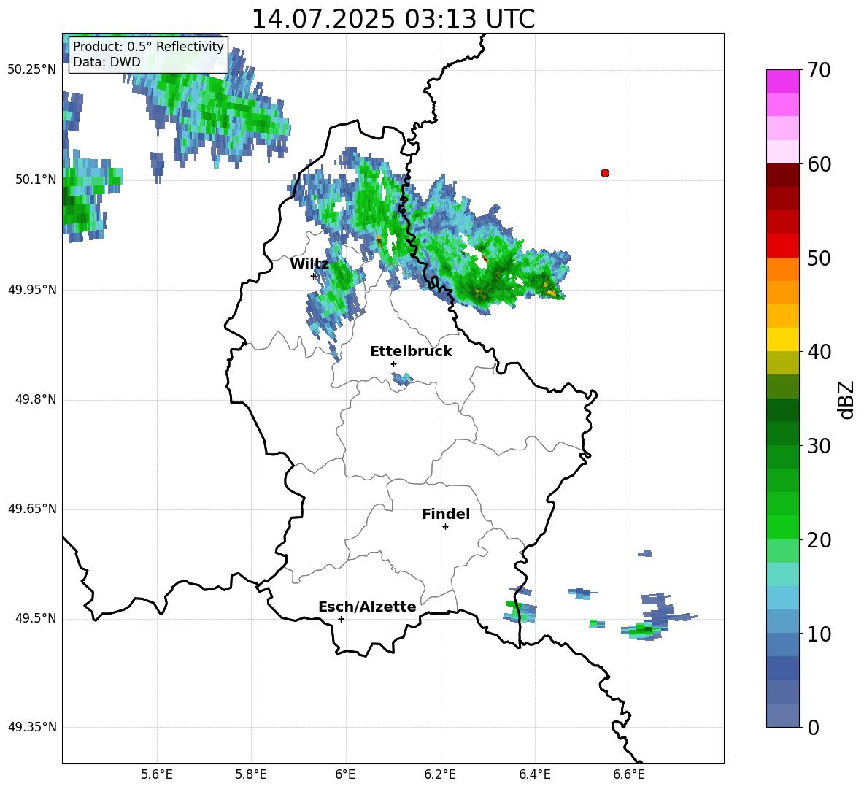Click the colorbar value 10
The height and width of the screenshot is (789, 864).
819,634
